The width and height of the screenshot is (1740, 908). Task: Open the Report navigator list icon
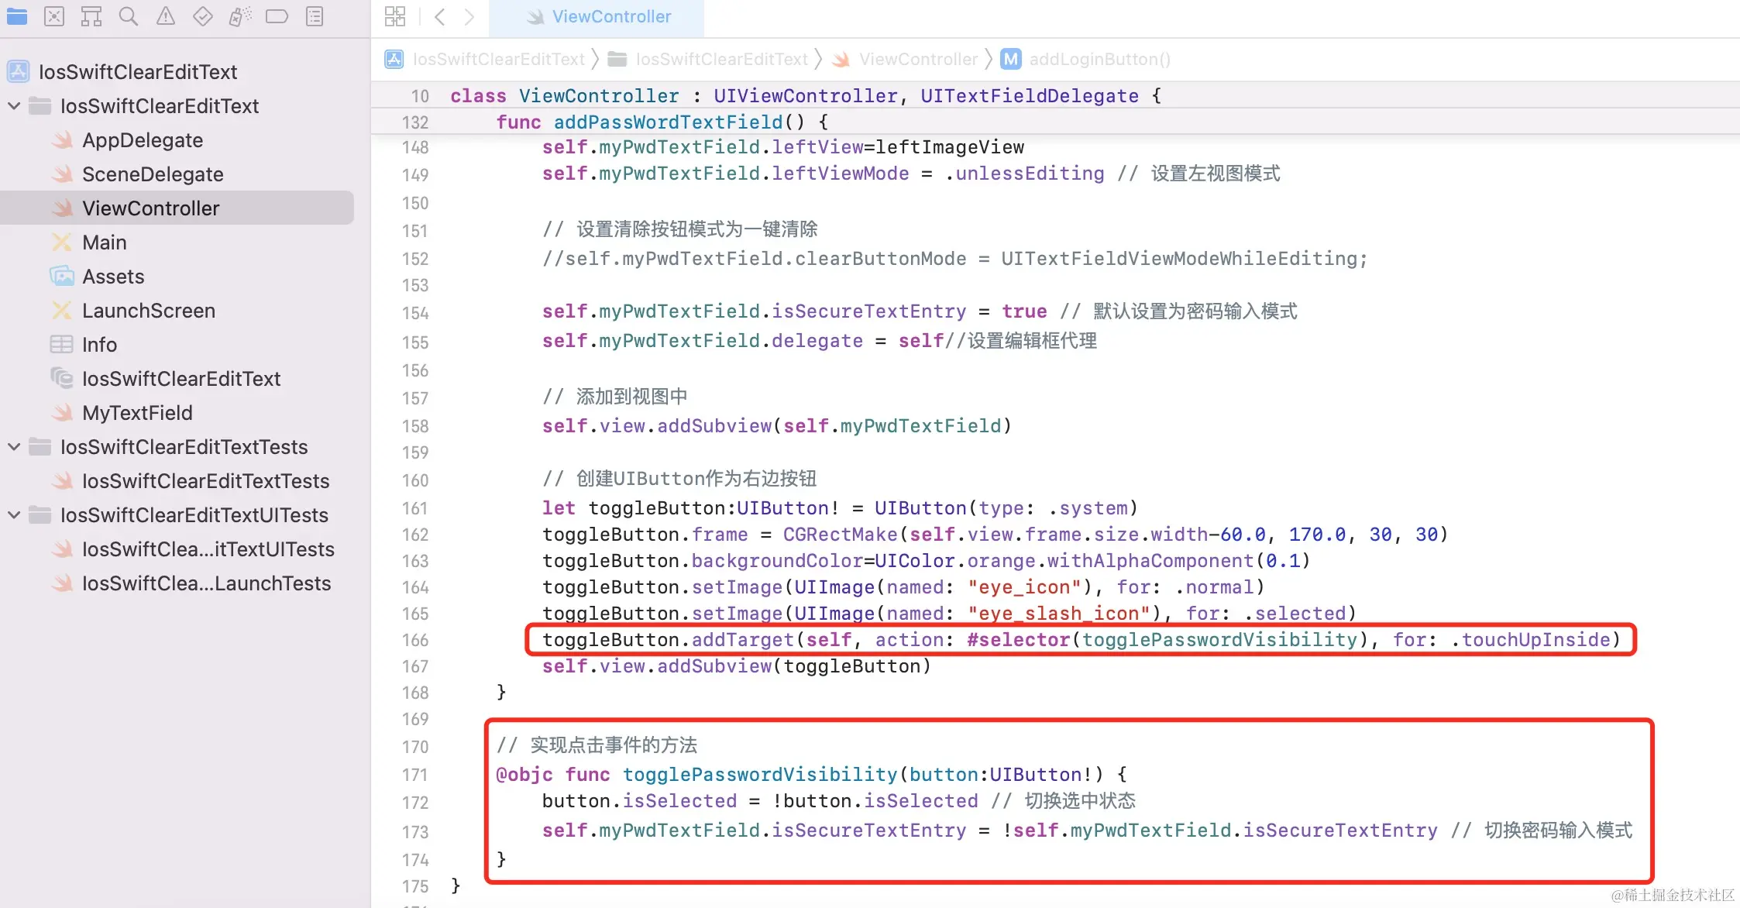tap(315, 16)
